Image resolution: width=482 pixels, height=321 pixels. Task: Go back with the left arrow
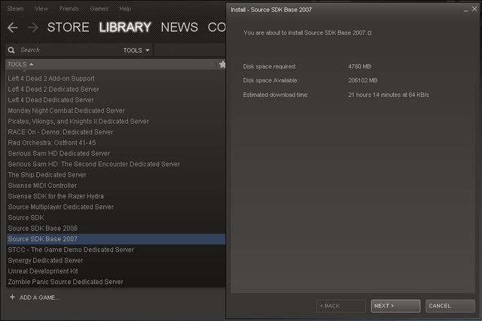coord(12,28)
